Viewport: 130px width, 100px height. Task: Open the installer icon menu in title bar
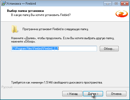click(x=3, y=4)
